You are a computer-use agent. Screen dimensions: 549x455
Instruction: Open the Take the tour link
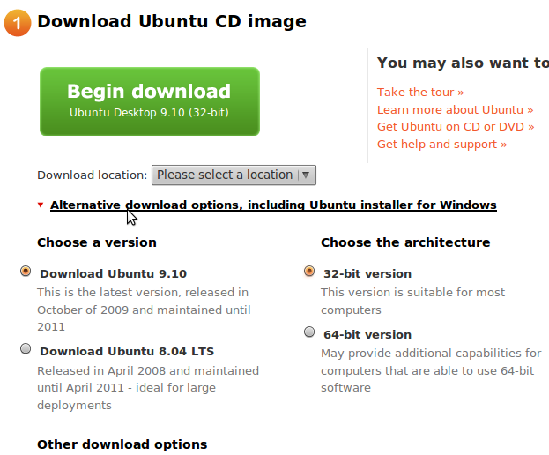[x=420, y=92]
